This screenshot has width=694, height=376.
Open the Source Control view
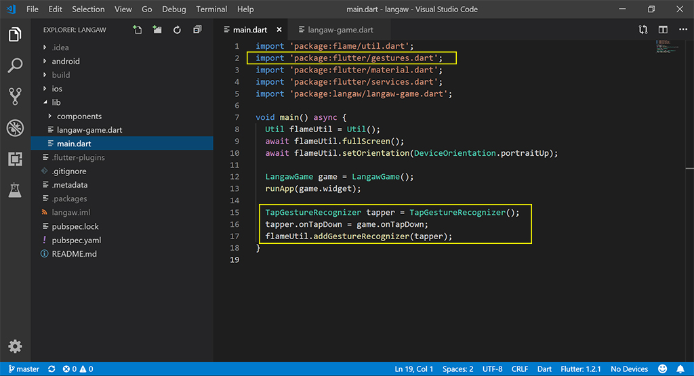point(15,96)
